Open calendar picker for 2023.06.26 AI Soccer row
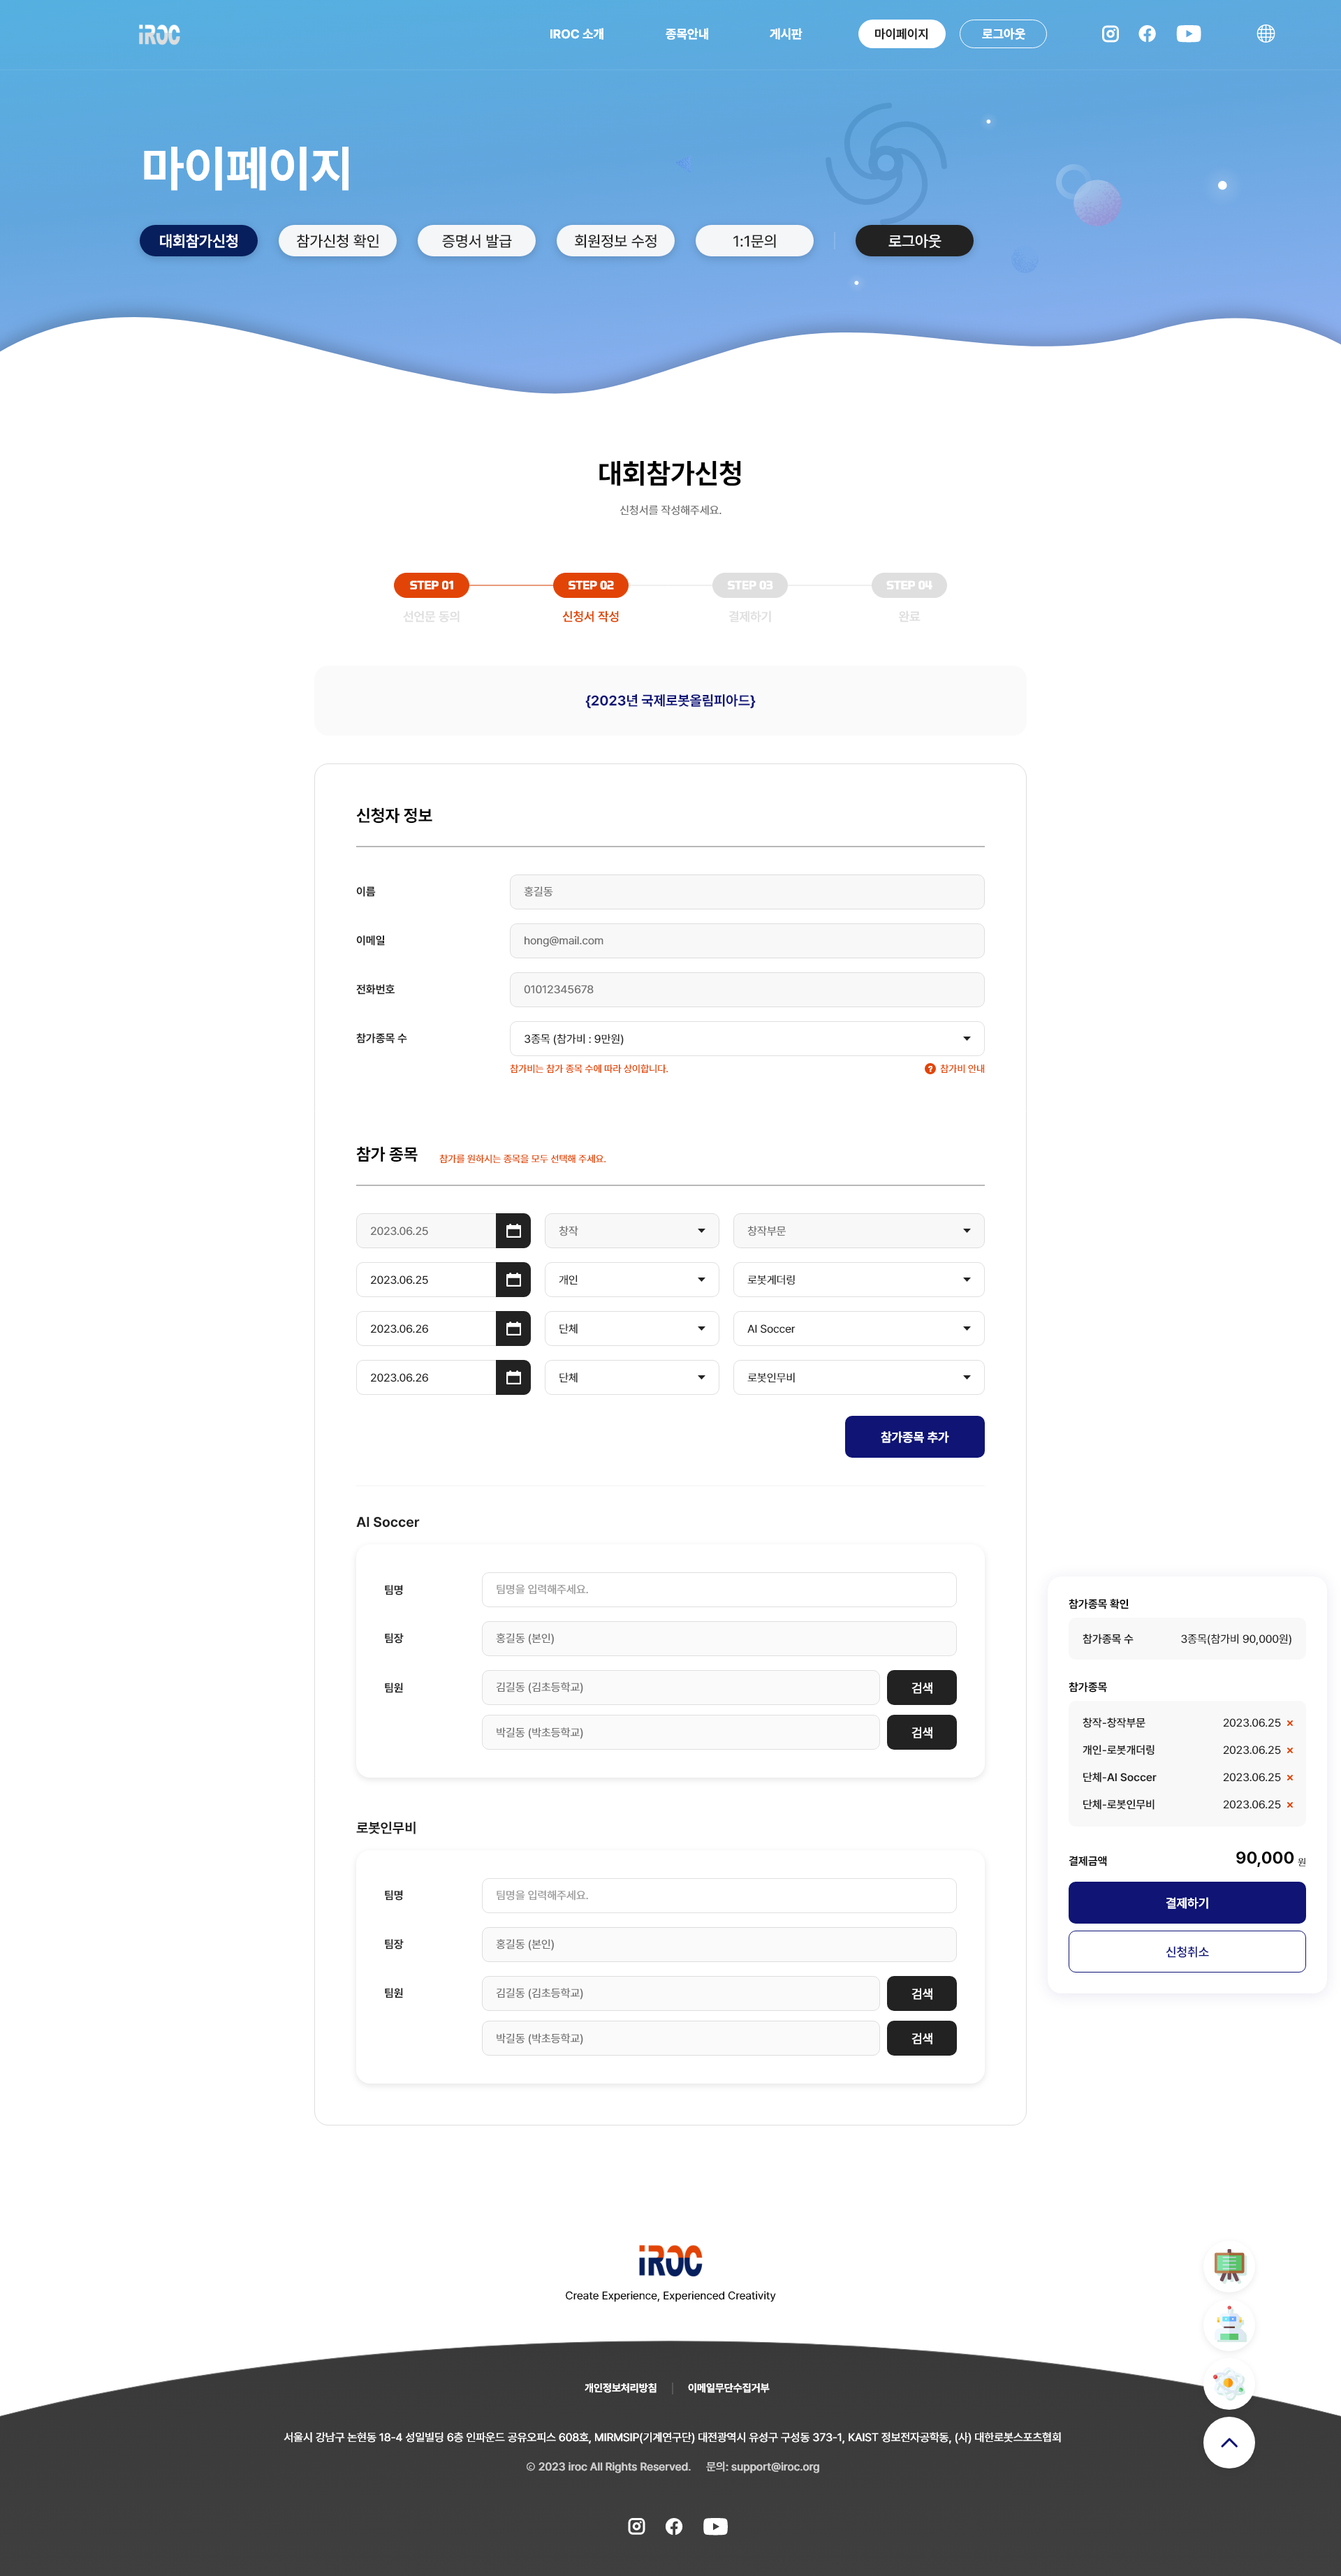This screenshot has width=1341, height=2576. 513,1328
